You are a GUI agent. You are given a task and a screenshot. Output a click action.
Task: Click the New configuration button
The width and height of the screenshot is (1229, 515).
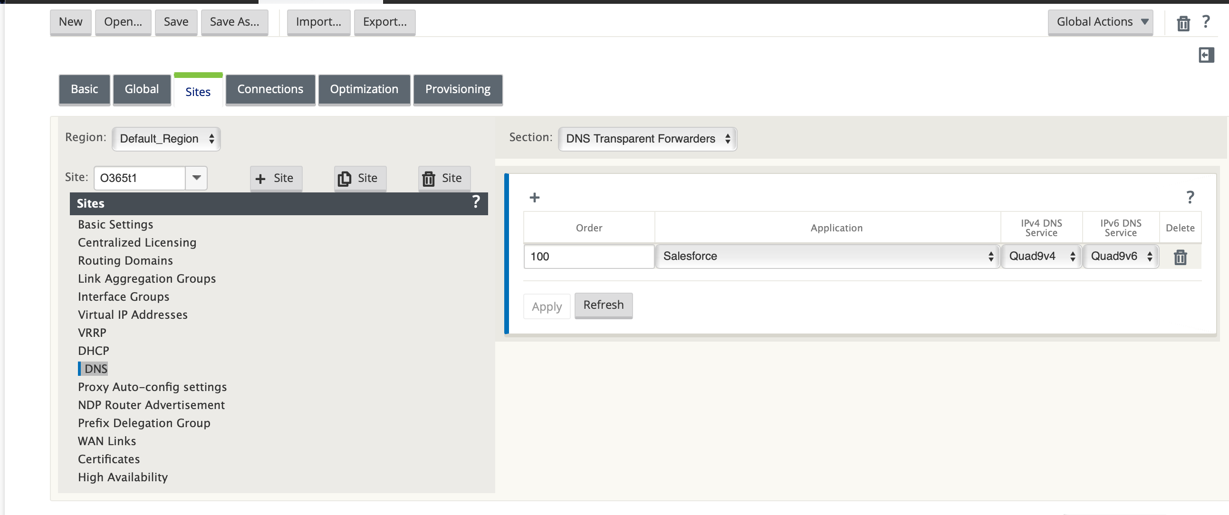click(x=71, y=22)
